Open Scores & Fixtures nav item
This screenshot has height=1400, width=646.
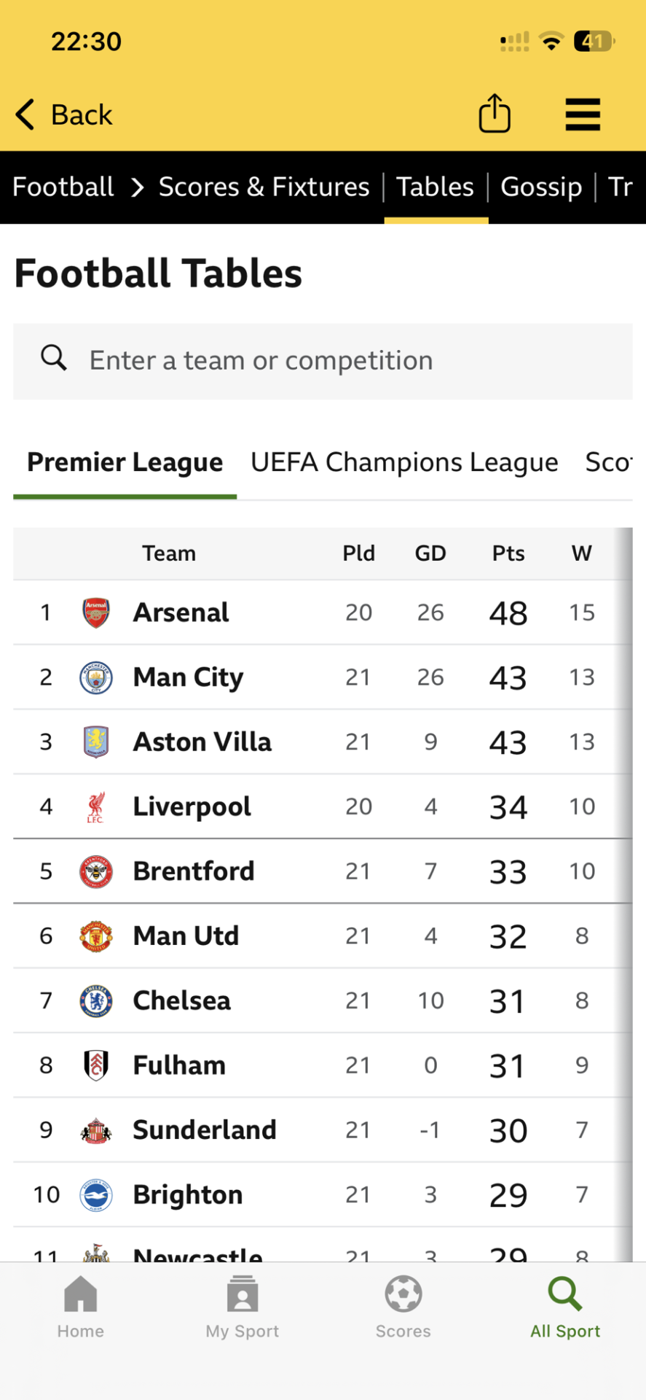[264, 187]
